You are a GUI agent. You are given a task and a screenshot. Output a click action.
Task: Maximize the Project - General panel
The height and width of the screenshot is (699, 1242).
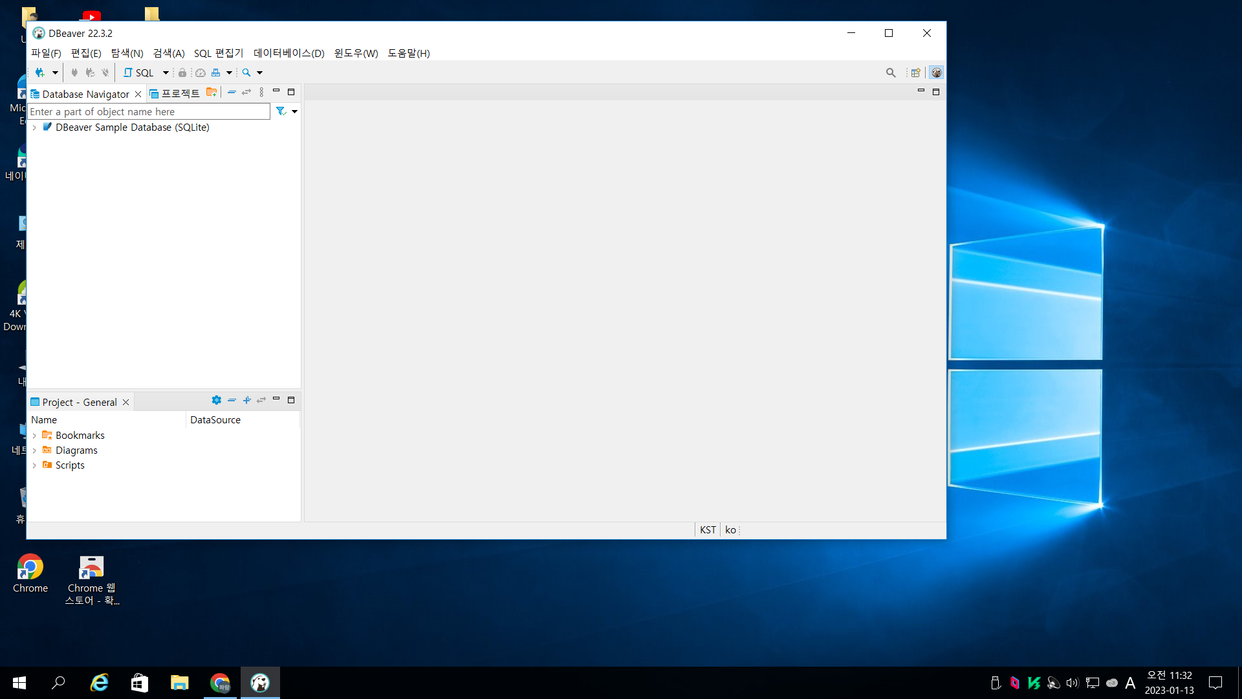[291, 400]
